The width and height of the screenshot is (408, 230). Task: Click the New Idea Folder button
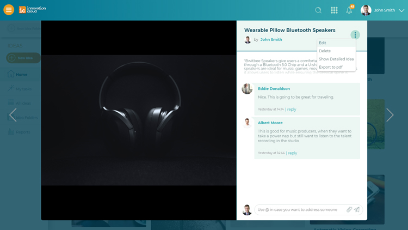(24, 28)
